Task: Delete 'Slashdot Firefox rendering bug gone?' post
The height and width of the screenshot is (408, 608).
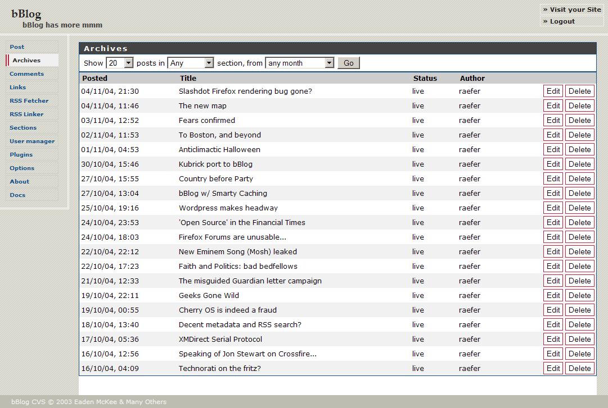Action: tap(580, 91)
